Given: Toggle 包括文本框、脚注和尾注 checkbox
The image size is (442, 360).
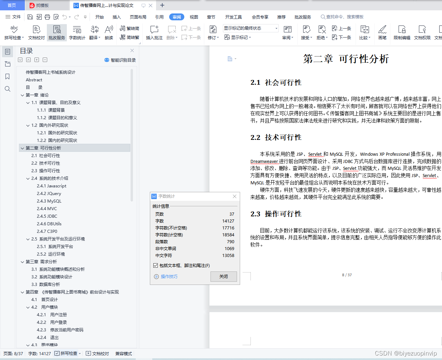Looking at the screenshot, I should 156,265.
